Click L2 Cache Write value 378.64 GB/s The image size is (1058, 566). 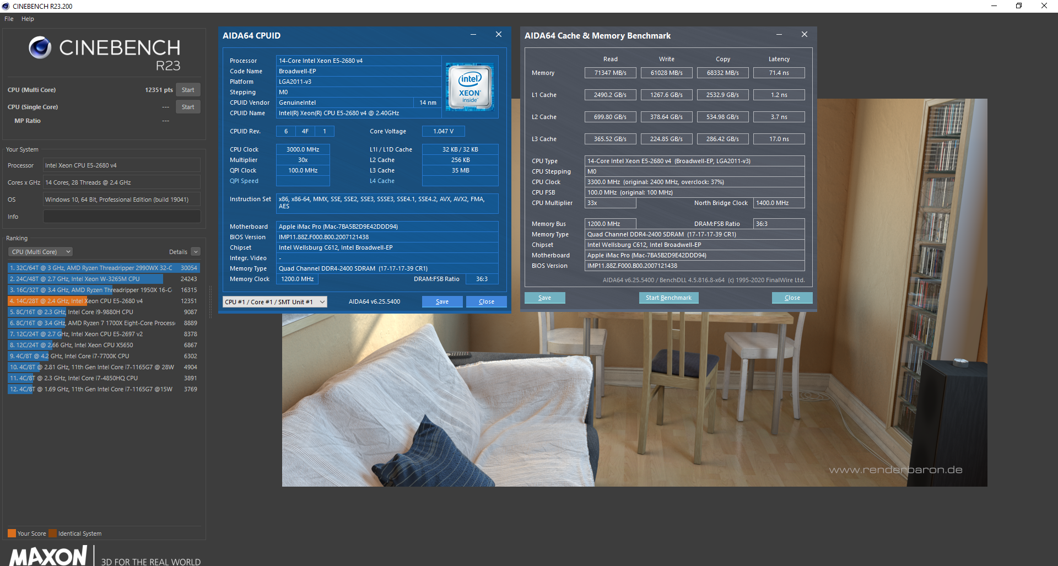(x=667, y=117)
